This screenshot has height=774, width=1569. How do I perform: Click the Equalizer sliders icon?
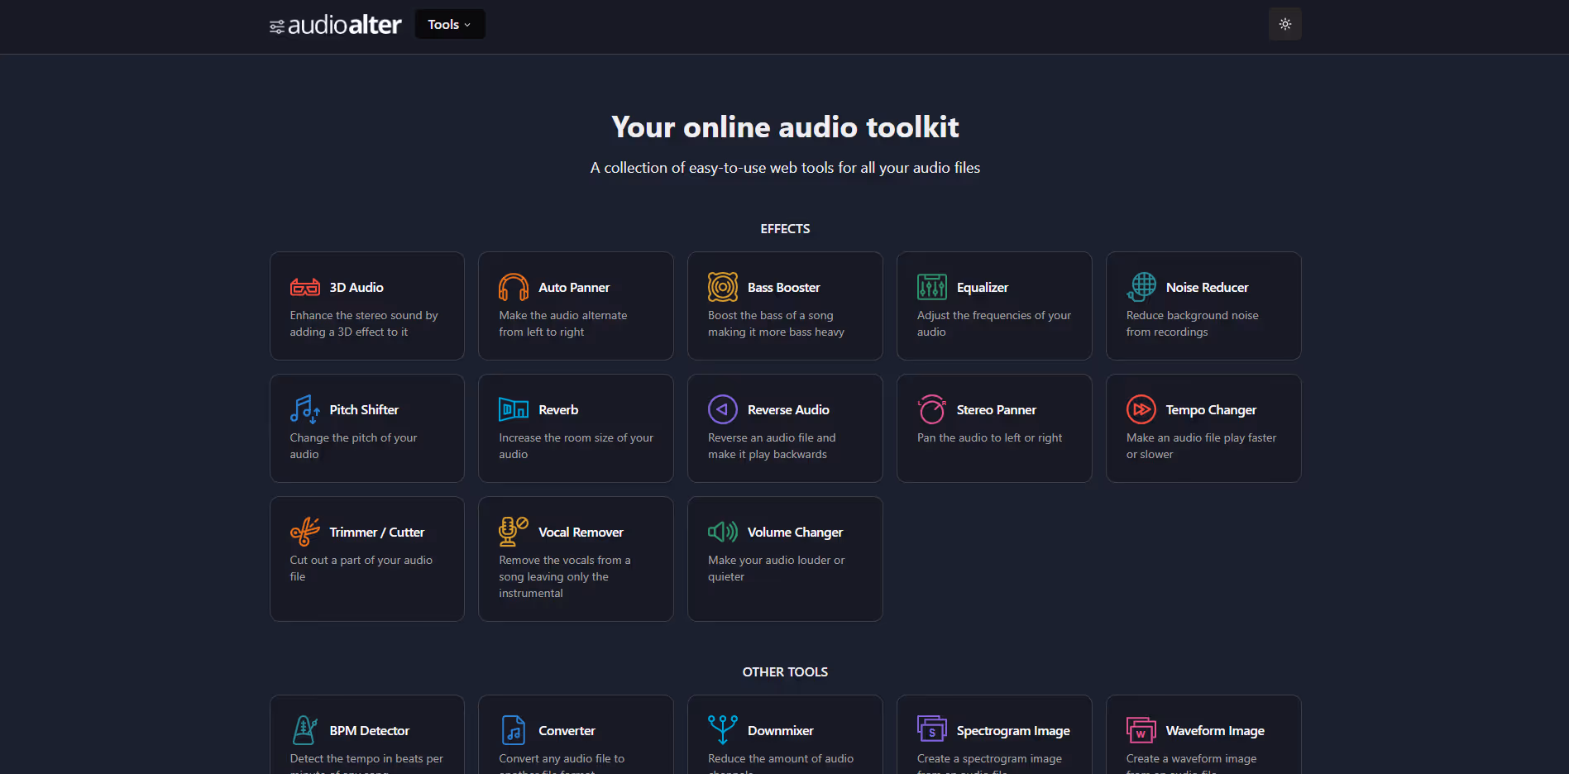[932, 287]
